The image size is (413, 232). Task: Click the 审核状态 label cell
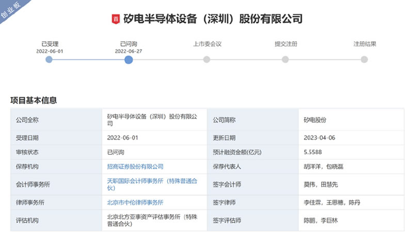click(56, 152)
